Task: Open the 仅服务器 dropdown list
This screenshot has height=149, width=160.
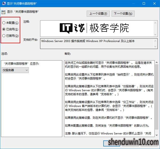Action: (x=15, y=70)
